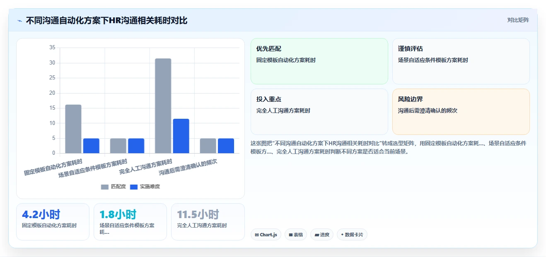This screenshot has height=257, width=546.
Task: Click the lightning icon beside the title
Action: click(x=20, y=20)
